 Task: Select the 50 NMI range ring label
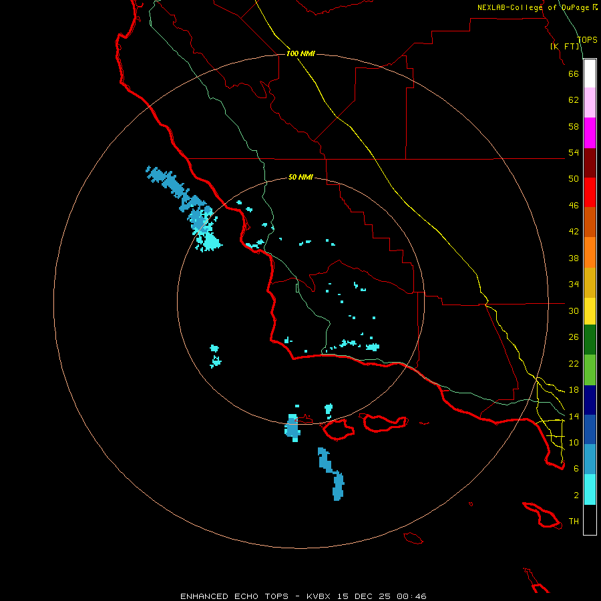pos(300,177)
